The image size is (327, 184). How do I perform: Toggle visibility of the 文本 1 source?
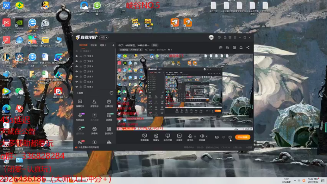pos(76,76)
